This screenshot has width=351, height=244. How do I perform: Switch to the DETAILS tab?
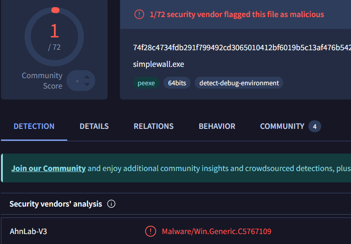click(94, 126)
